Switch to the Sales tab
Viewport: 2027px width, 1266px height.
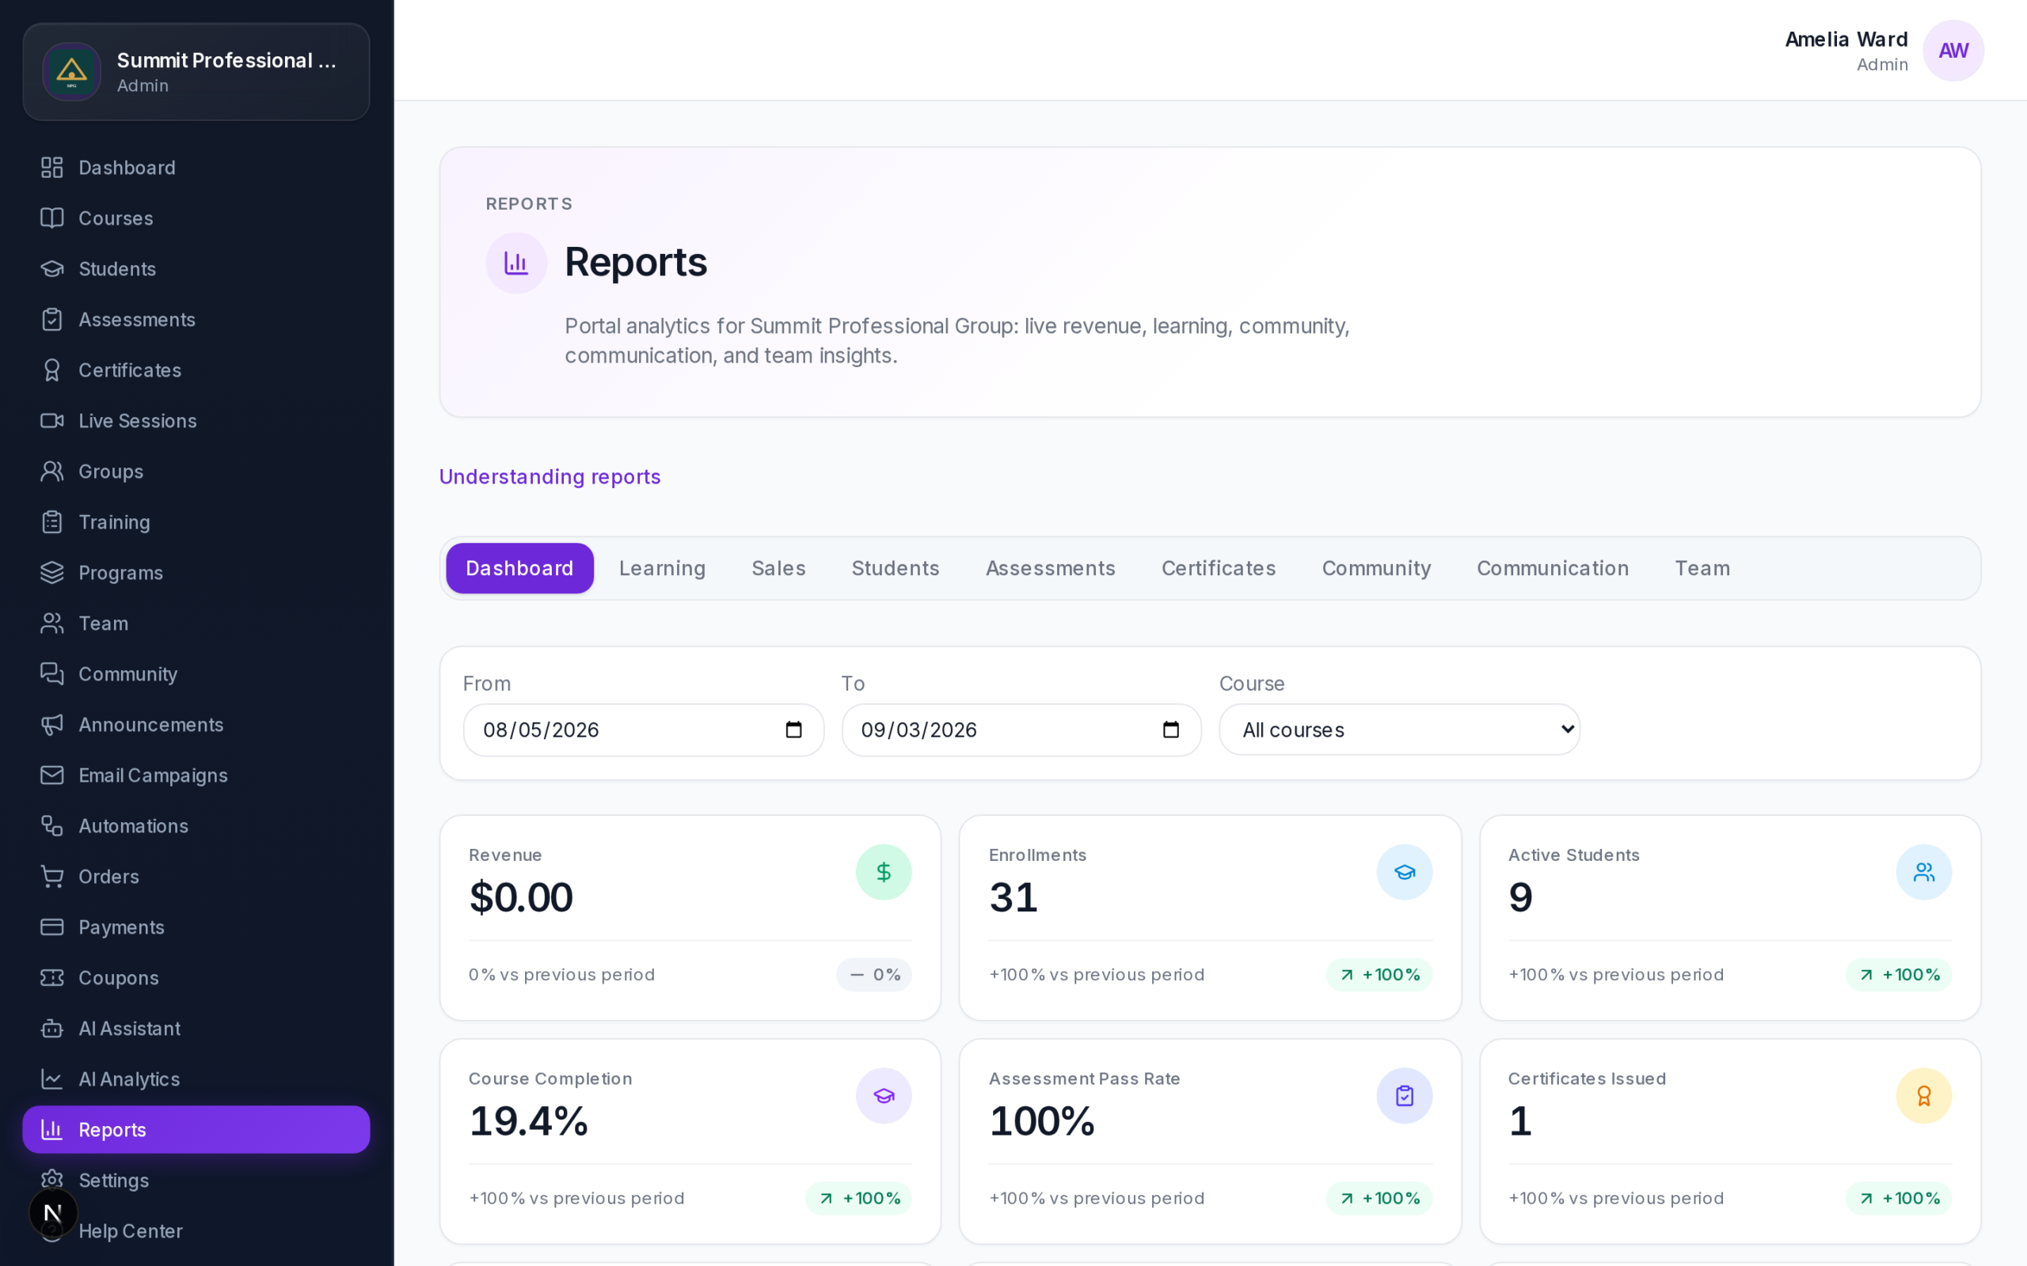tap(778, 569)
